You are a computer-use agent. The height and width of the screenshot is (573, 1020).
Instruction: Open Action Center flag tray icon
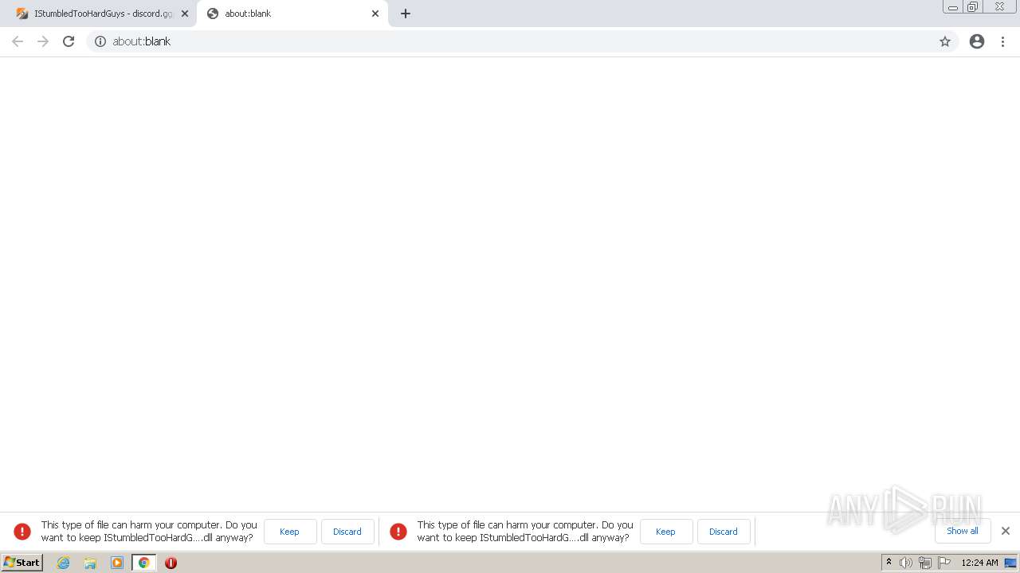[x=944, y=563]
